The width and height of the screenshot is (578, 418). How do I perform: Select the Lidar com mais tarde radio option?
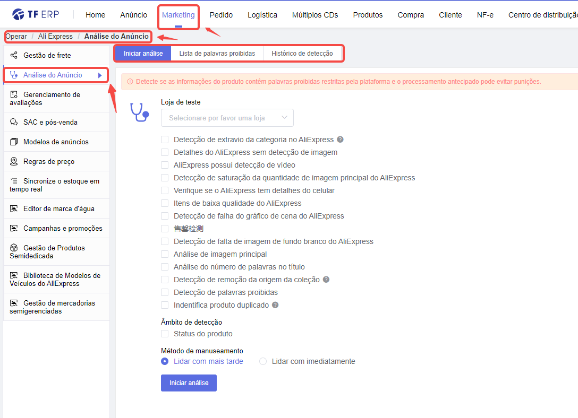click(x=165, y=361)
